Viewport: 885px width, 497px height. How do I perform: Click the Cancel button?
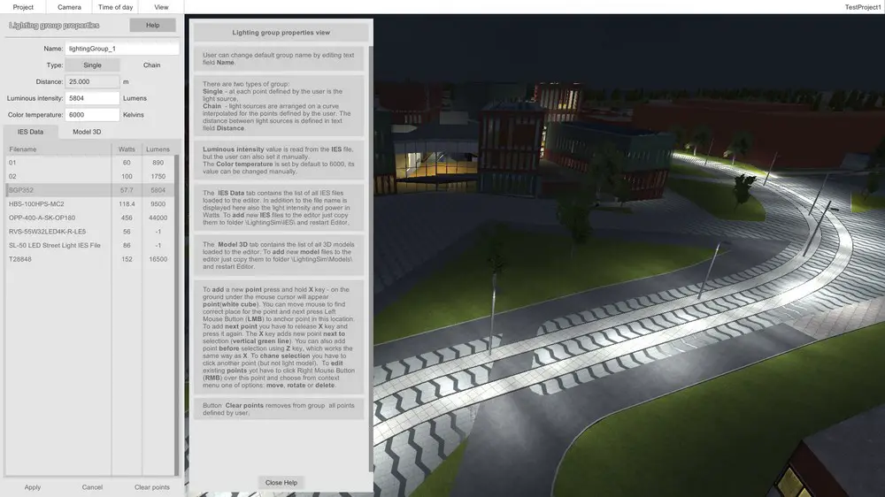[x=92, y=487]
